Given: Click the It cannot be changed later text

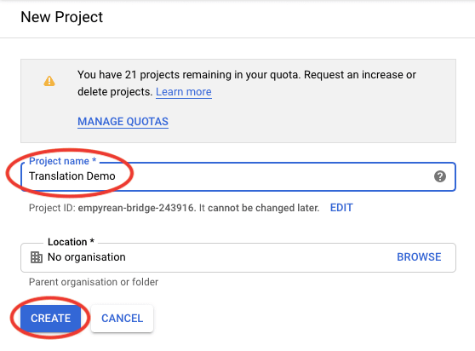Looking at the screenshot, I should point(260,208).
